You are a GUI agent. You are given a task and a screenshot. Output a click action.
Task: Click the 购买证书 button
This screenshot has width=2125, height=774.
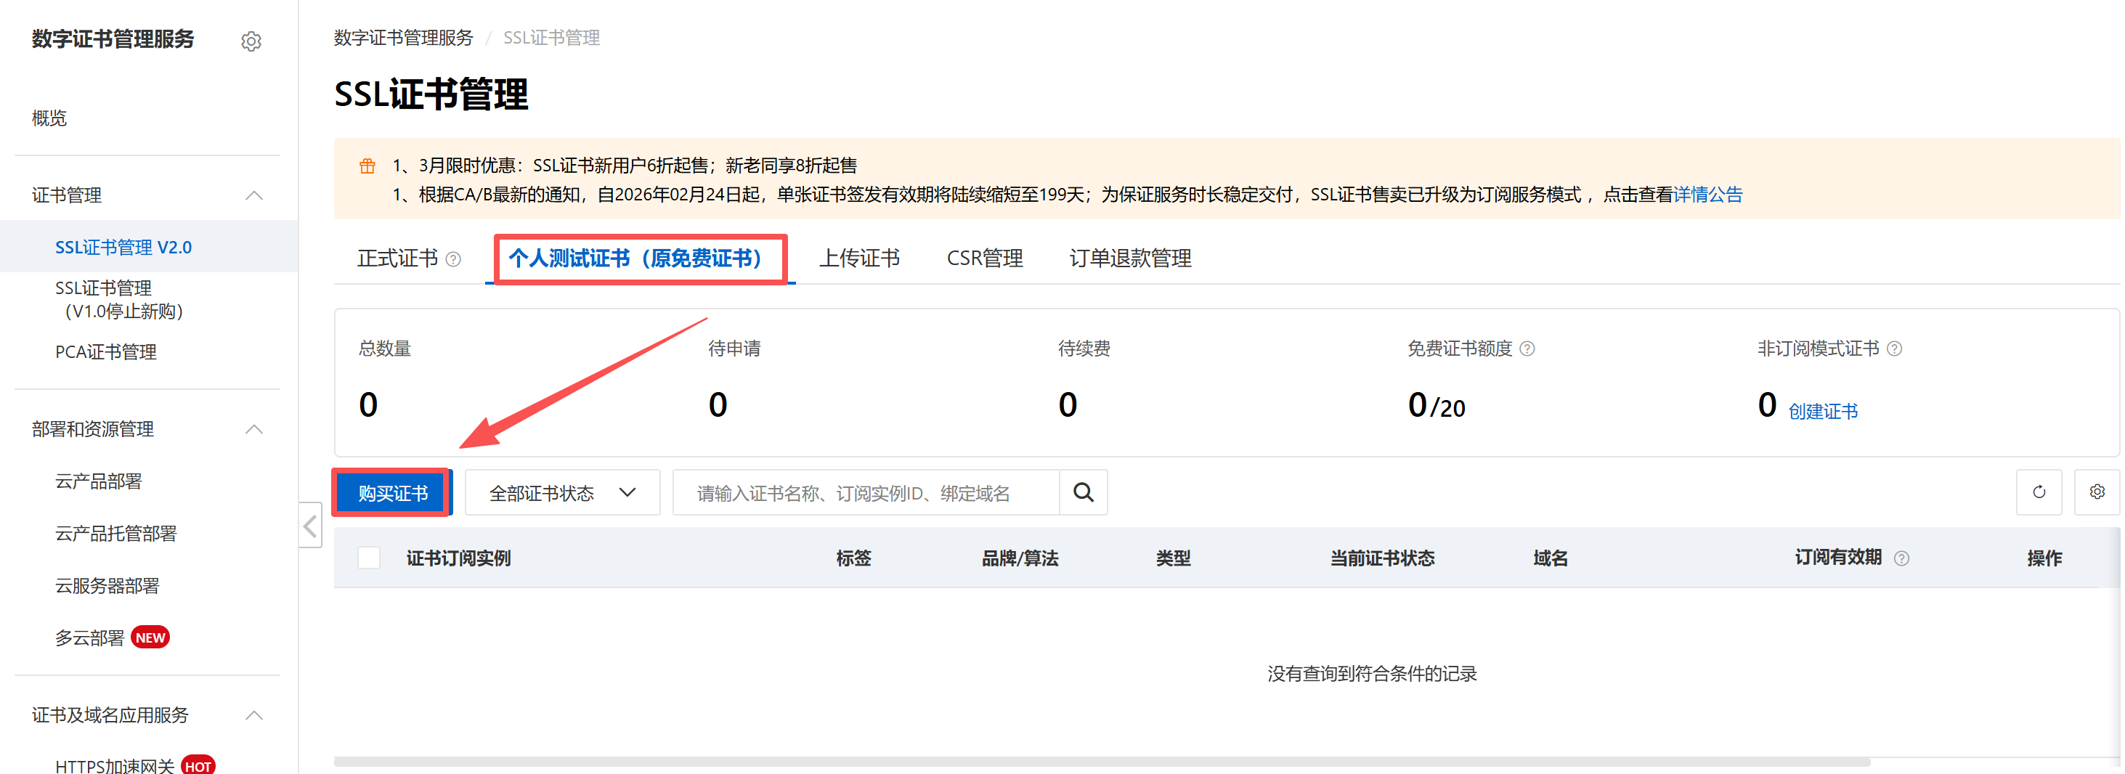pyautogui.click(x=393, y=492)
